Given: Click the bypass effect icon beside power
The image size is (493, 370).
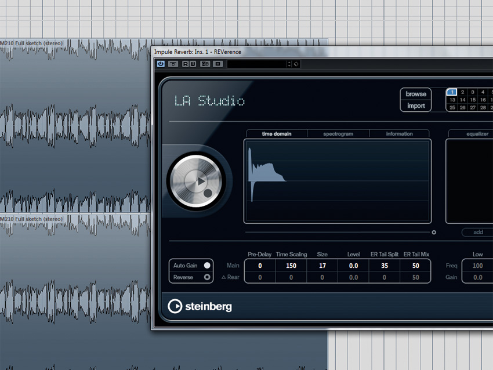Looking at the screenshot, I should [x=173, y=64].
